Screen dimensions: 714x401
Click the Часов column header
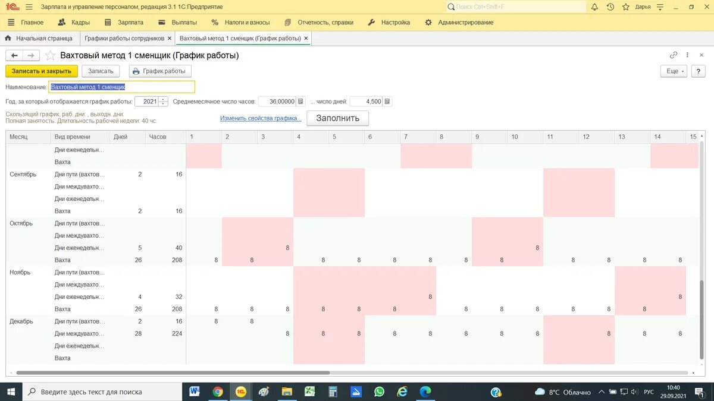(165, 137)
